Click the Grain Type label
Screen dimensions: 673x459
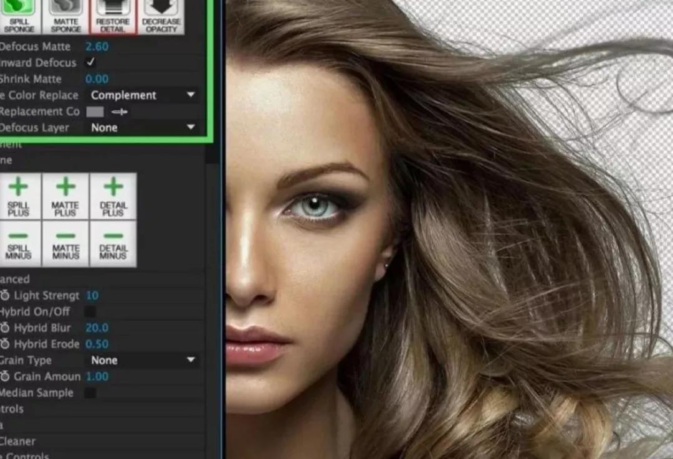point(26,361)
